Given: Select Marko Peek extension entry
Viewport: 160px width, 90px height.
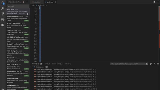Looking at the screenshot, I should (18, 87).
